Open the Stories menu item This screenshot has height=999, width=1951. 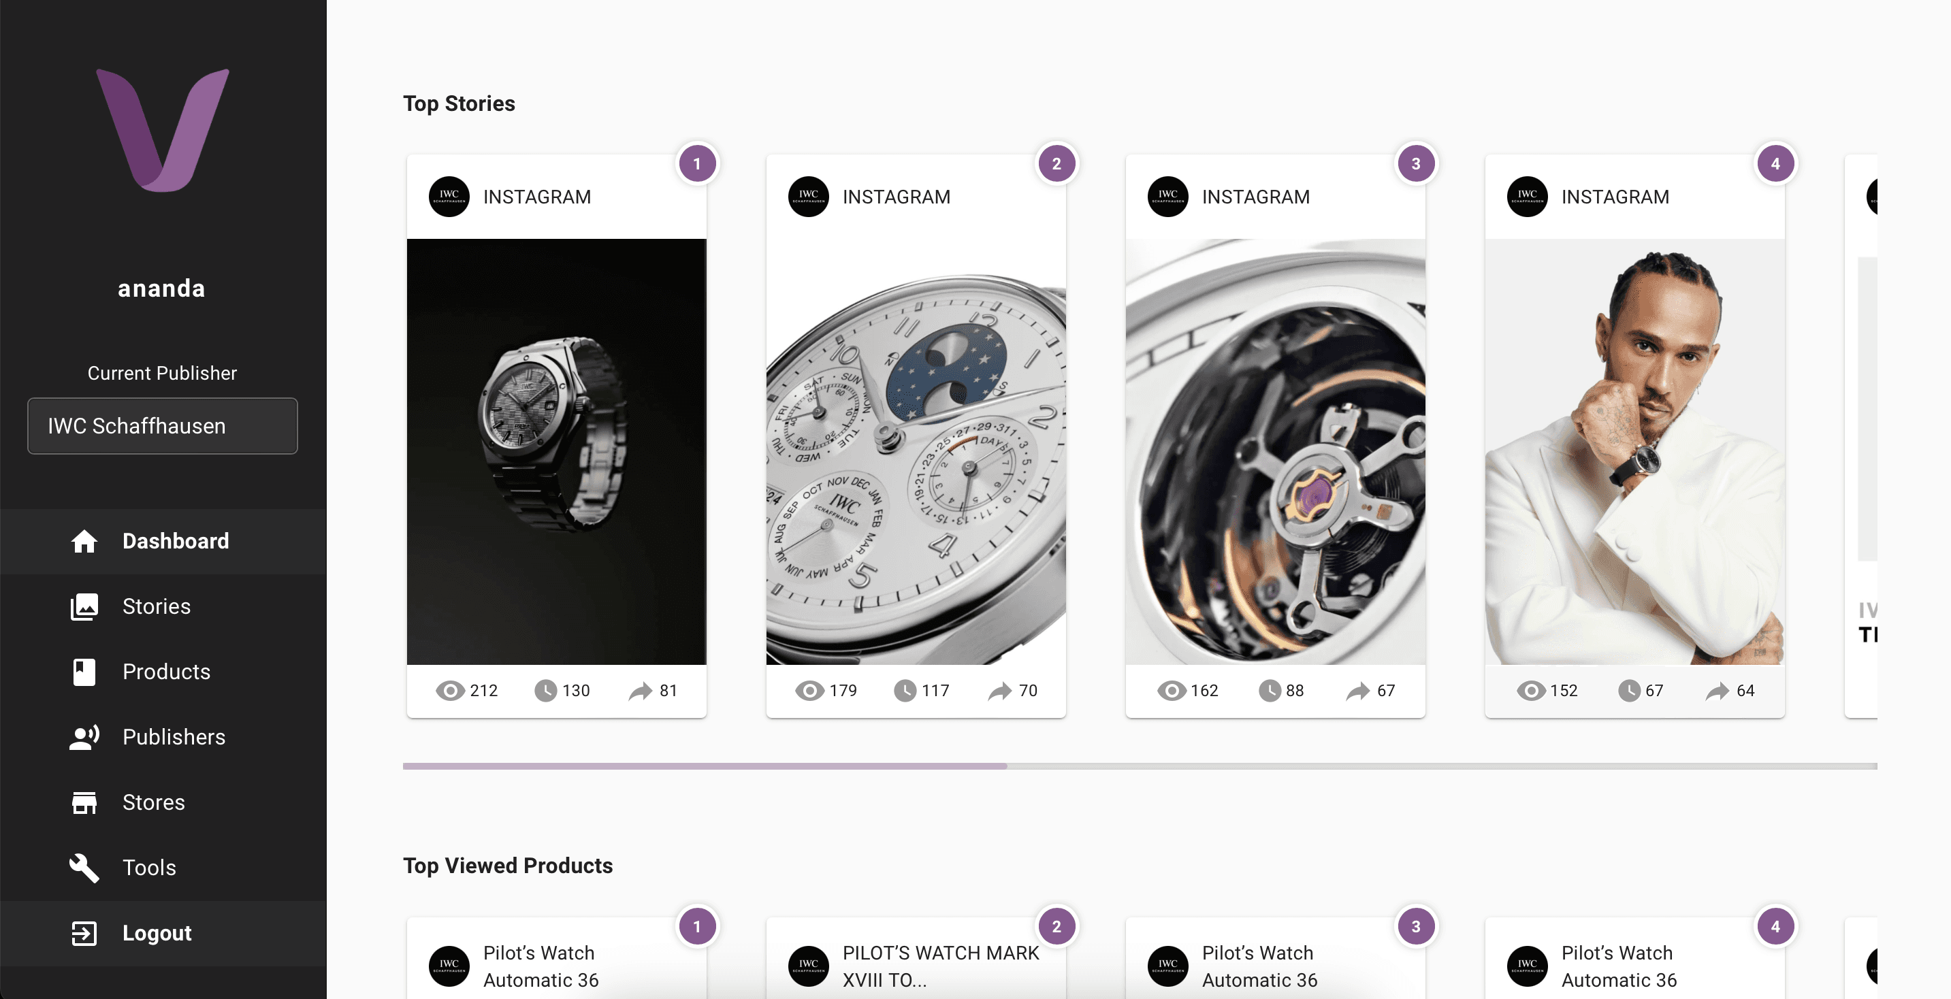pyautogui.click(x=156, y=606)
